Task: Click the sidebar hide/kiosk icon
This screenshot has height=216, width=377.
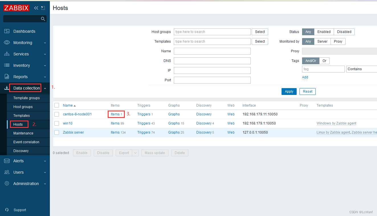Action: pyautogui.click(x=43, y=8)
